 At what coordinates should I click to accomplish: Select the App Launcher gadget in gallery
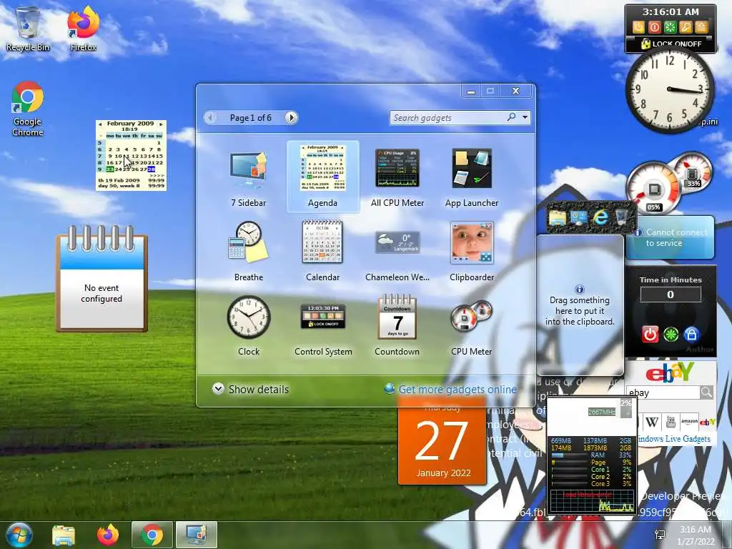[x=472, y=177]
